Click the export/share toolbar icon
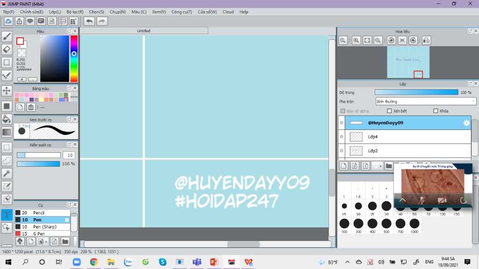The image size is (479, 269). [19, 21]
